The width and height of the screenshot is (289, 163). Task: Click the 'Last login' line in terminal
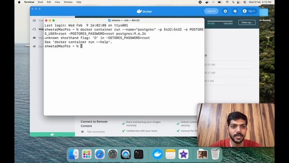[x=86, y=25]
